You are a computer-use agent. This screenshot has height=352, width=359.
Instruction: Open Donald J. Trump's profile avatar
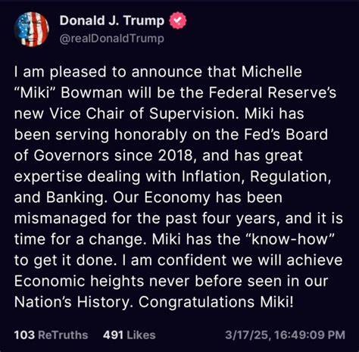(x=31, y=30)
